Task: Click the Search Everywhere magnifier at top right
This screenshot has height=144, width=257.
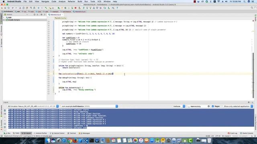Action: coord(252,8)
